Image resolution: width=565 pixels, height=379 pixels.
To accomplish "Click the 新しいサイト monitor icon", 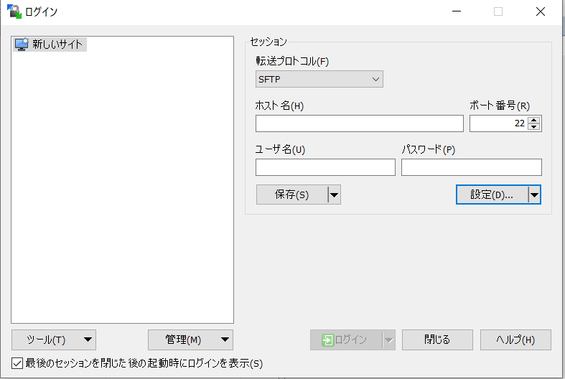I will click(x=22, y=45).
